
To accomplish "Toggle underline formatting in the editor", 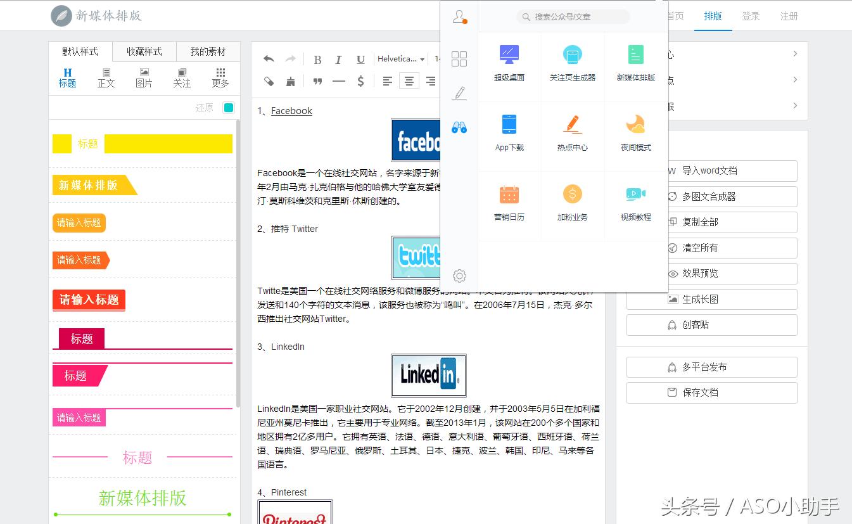I will click(x=360, y=59).
